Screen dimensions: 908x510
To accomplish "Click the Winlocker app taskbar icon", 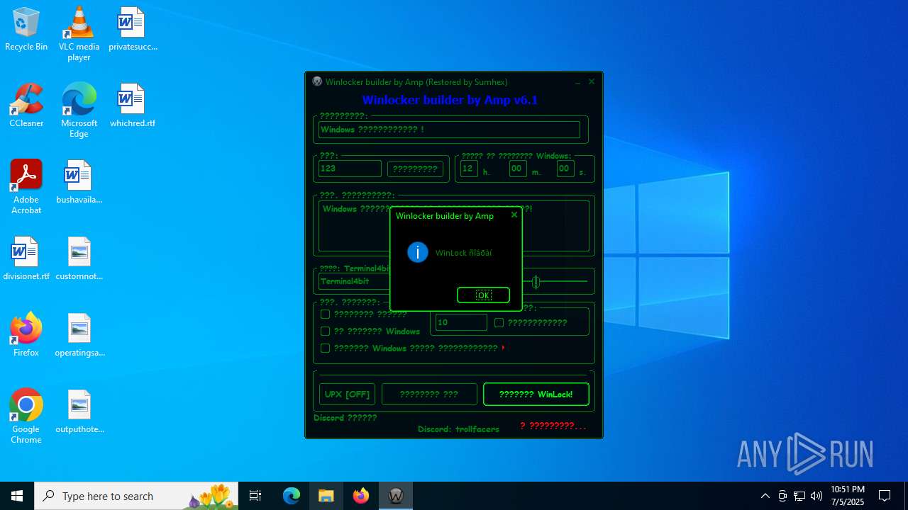I will [x=396, y=496].
